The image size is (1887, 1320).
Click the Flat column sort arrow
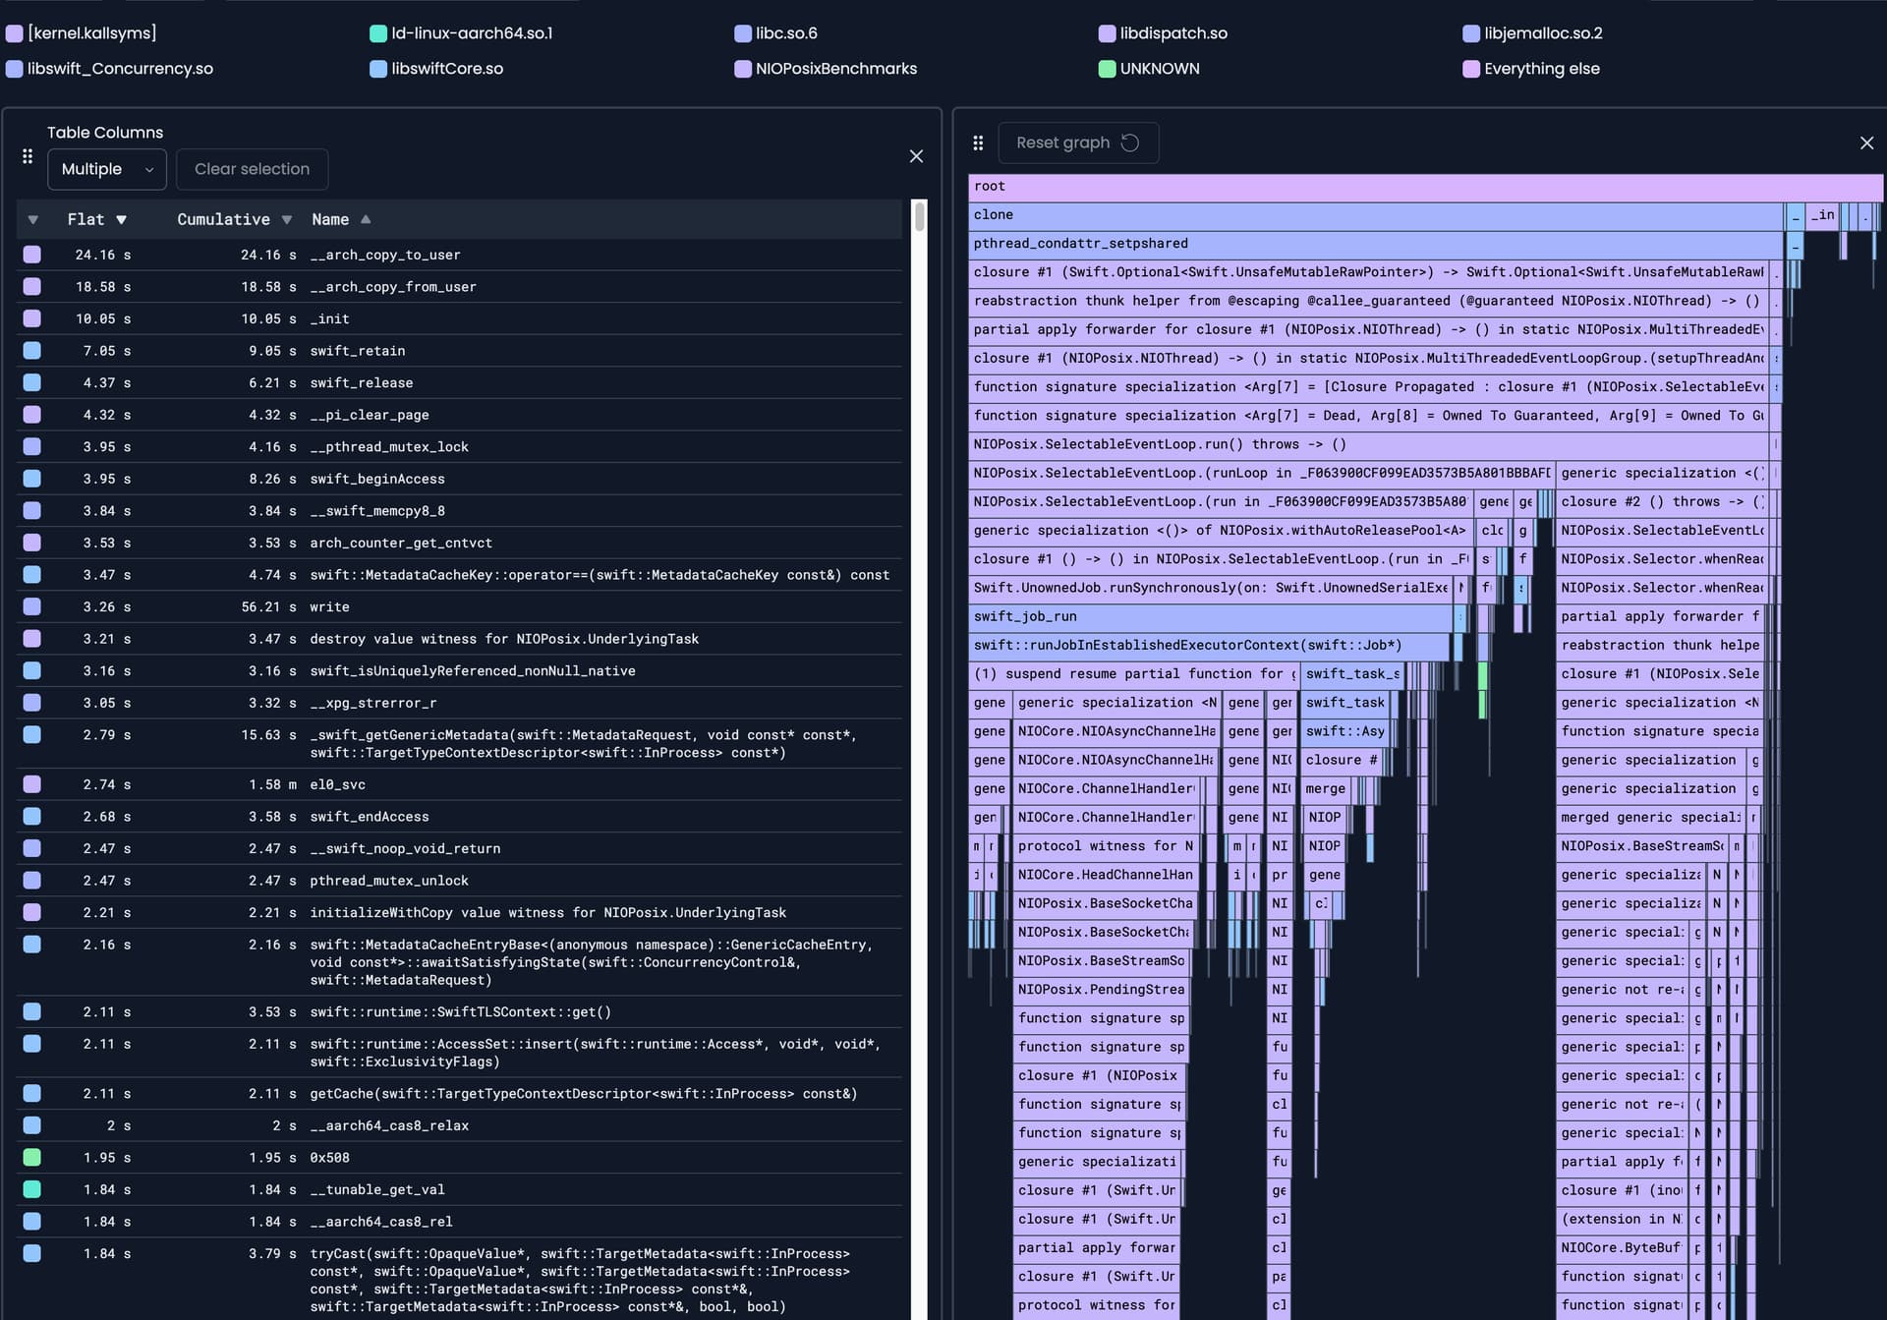click(121, 220)
